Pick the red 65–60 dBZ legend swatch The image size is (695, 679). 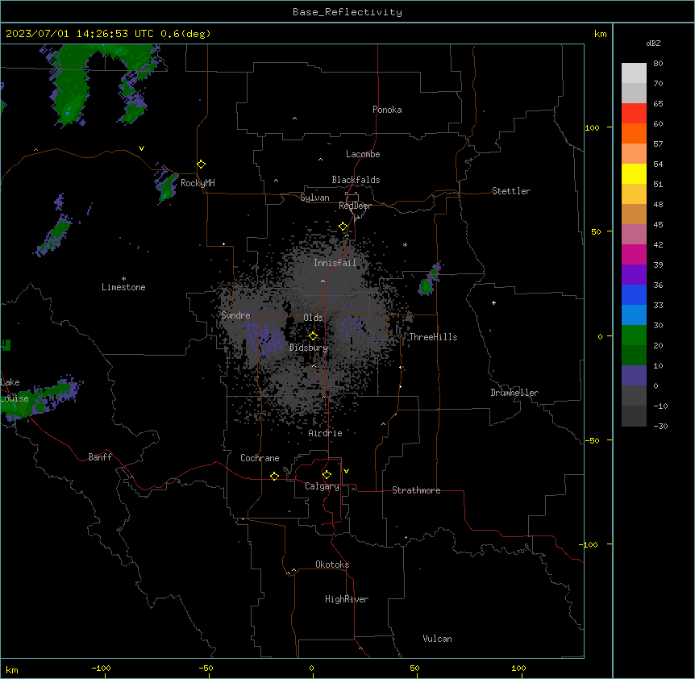(634, 113)
